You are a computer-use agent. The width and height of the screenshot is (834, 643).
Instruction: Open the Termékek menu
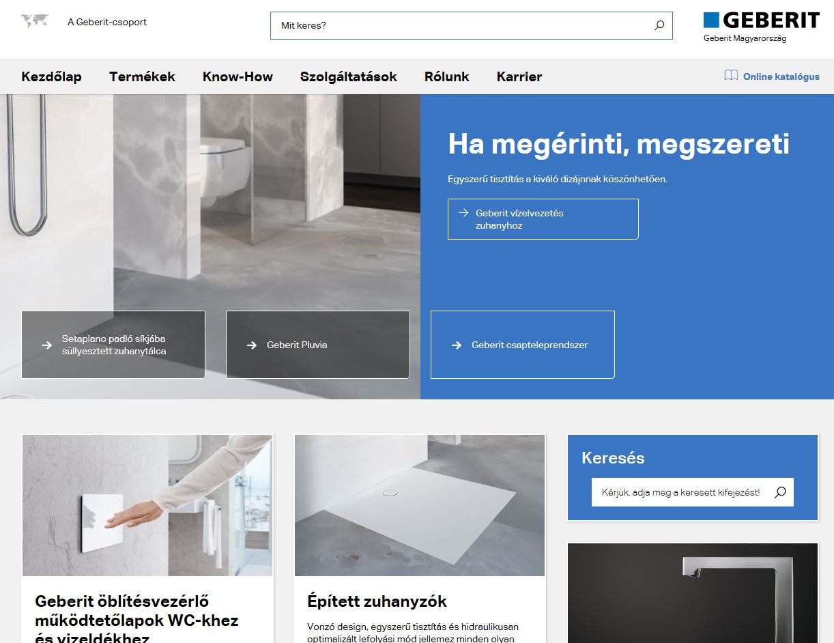point(142,76)
